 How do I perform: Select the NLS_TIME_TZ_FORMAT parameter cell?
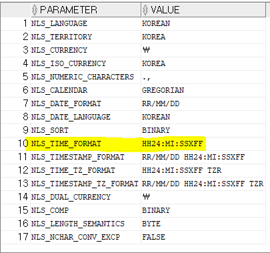[x=86, y=170]
